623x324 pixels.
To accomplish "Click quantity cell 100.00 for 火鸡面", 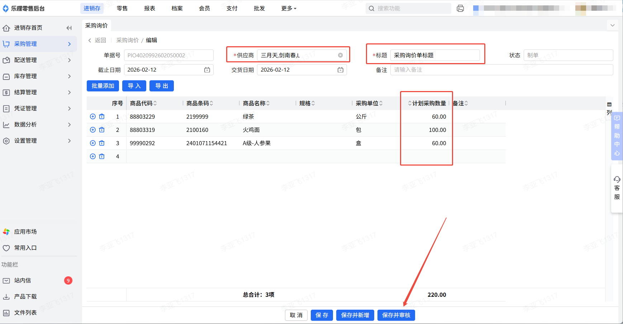I will click(x=426, y=130).
